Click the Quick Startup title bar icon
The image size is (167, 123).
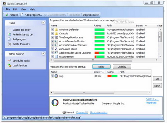[x=4, y=4]
